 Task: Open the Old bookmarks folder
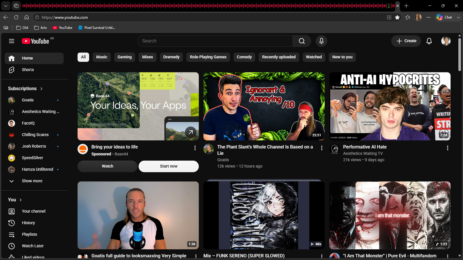click(x=22, y=28)
